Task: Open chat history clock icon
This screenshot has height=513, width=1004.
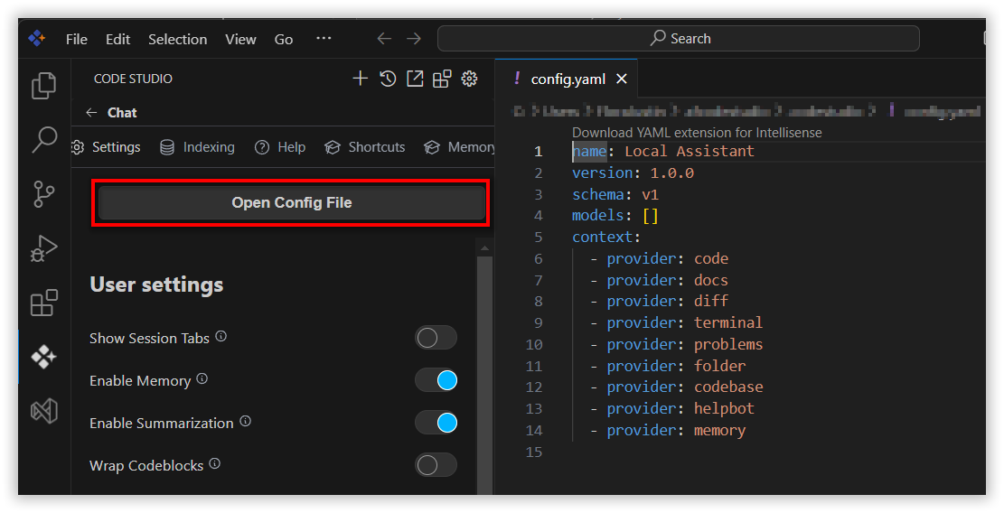Action: pyautogui.click(x=388, y=79)
